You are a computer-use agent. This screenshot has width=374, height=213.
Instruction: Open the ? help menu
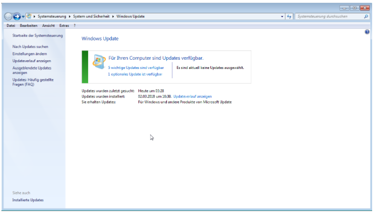point(75,25)
